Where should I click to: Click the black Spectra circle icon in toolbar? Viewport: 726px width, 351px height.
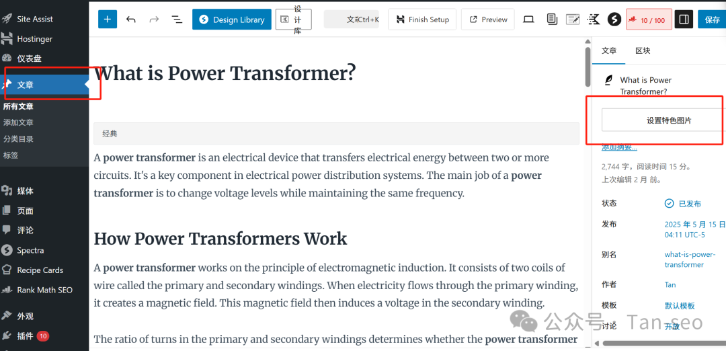click(614, 19)
